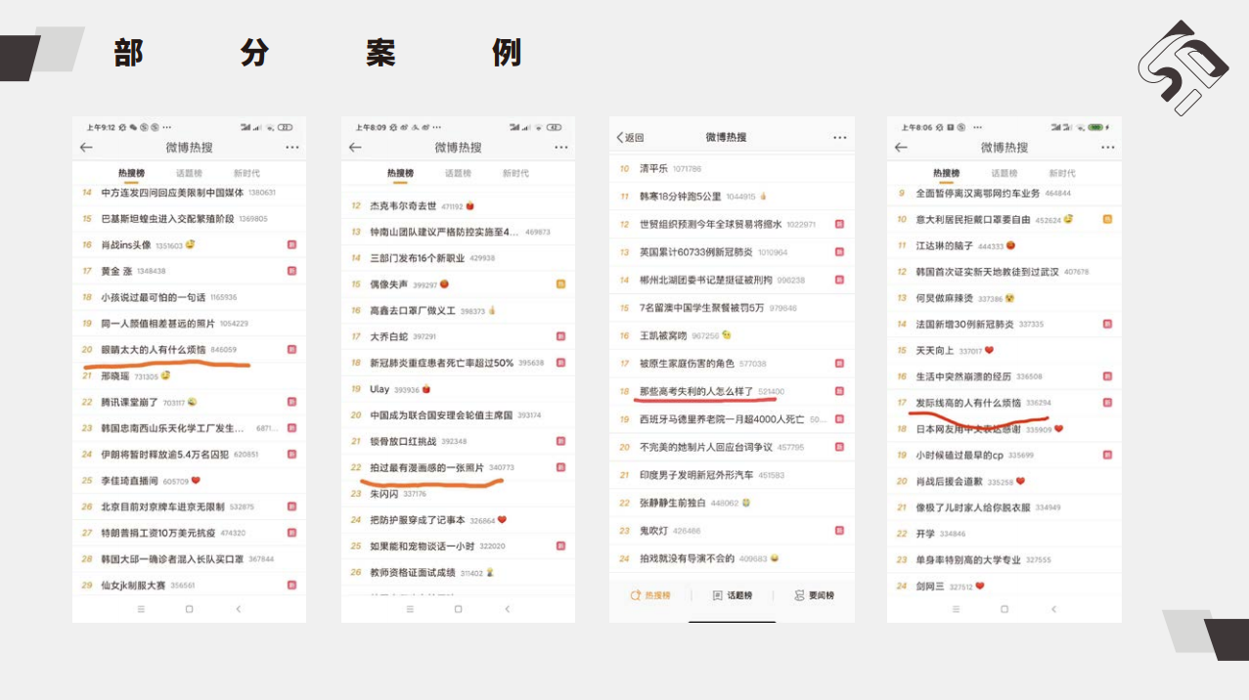Tap Android home square under 仙女jk制服大赛
Viewport: 1249px width, 700px height.
(x=189, y=609)
